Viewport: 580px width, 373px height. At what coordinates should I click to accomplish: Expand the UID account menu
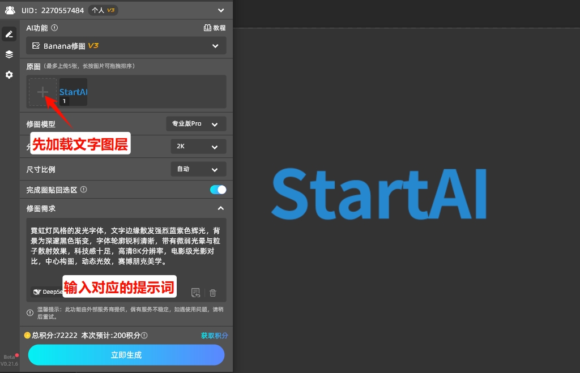(x=221, y=10)
